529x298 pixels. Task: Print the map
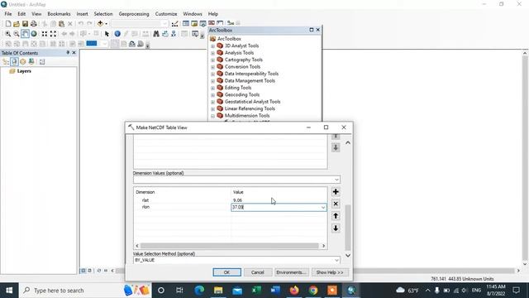point(34,24)
